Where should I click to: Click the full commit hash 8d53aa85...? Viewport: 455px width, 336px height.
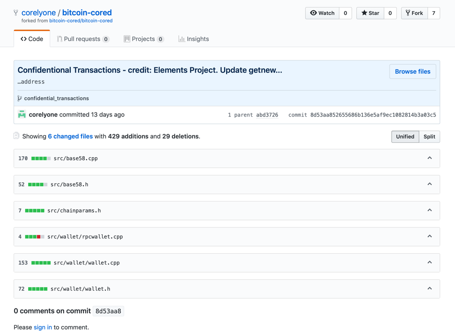373,115
